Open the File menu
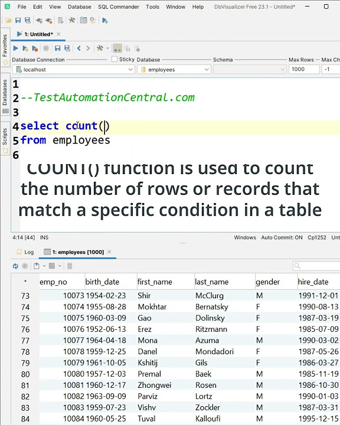Viewport: 340px width, 425px height. [x=22, y=6]
